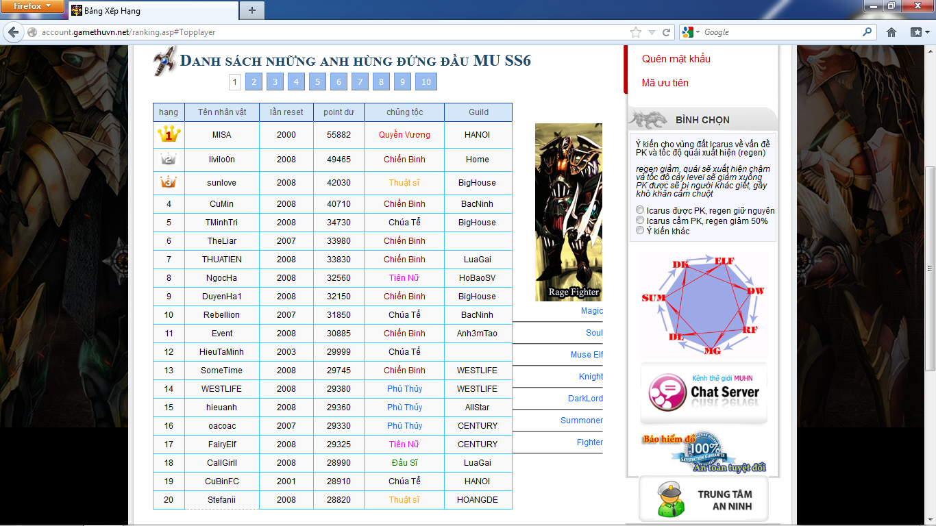Viewport: 936px width, 526px height.
Task: Open the Mã ưu tiên link
Action: point(665,83)
